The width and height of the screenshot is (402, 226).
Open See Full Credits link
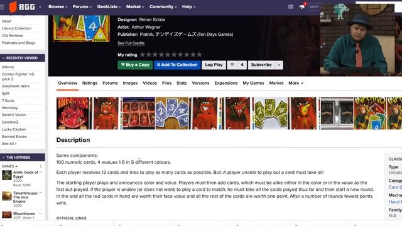(x=131, y=43)
